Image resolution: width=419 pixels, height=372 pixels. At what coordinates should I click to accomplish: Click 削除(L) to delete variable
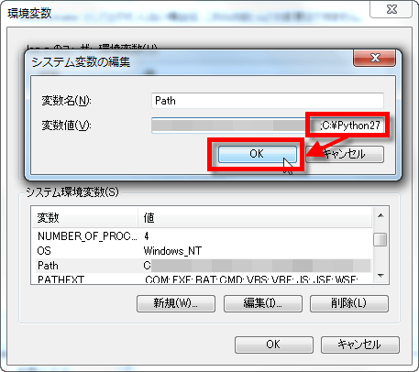point(349,303)
